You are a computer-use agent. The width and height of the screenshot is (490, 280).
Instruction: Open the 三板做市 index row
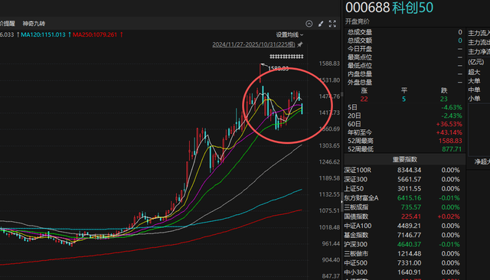(x=404, y=254)
